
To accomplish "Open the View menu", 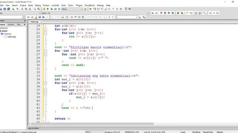I will coord(7,5).
